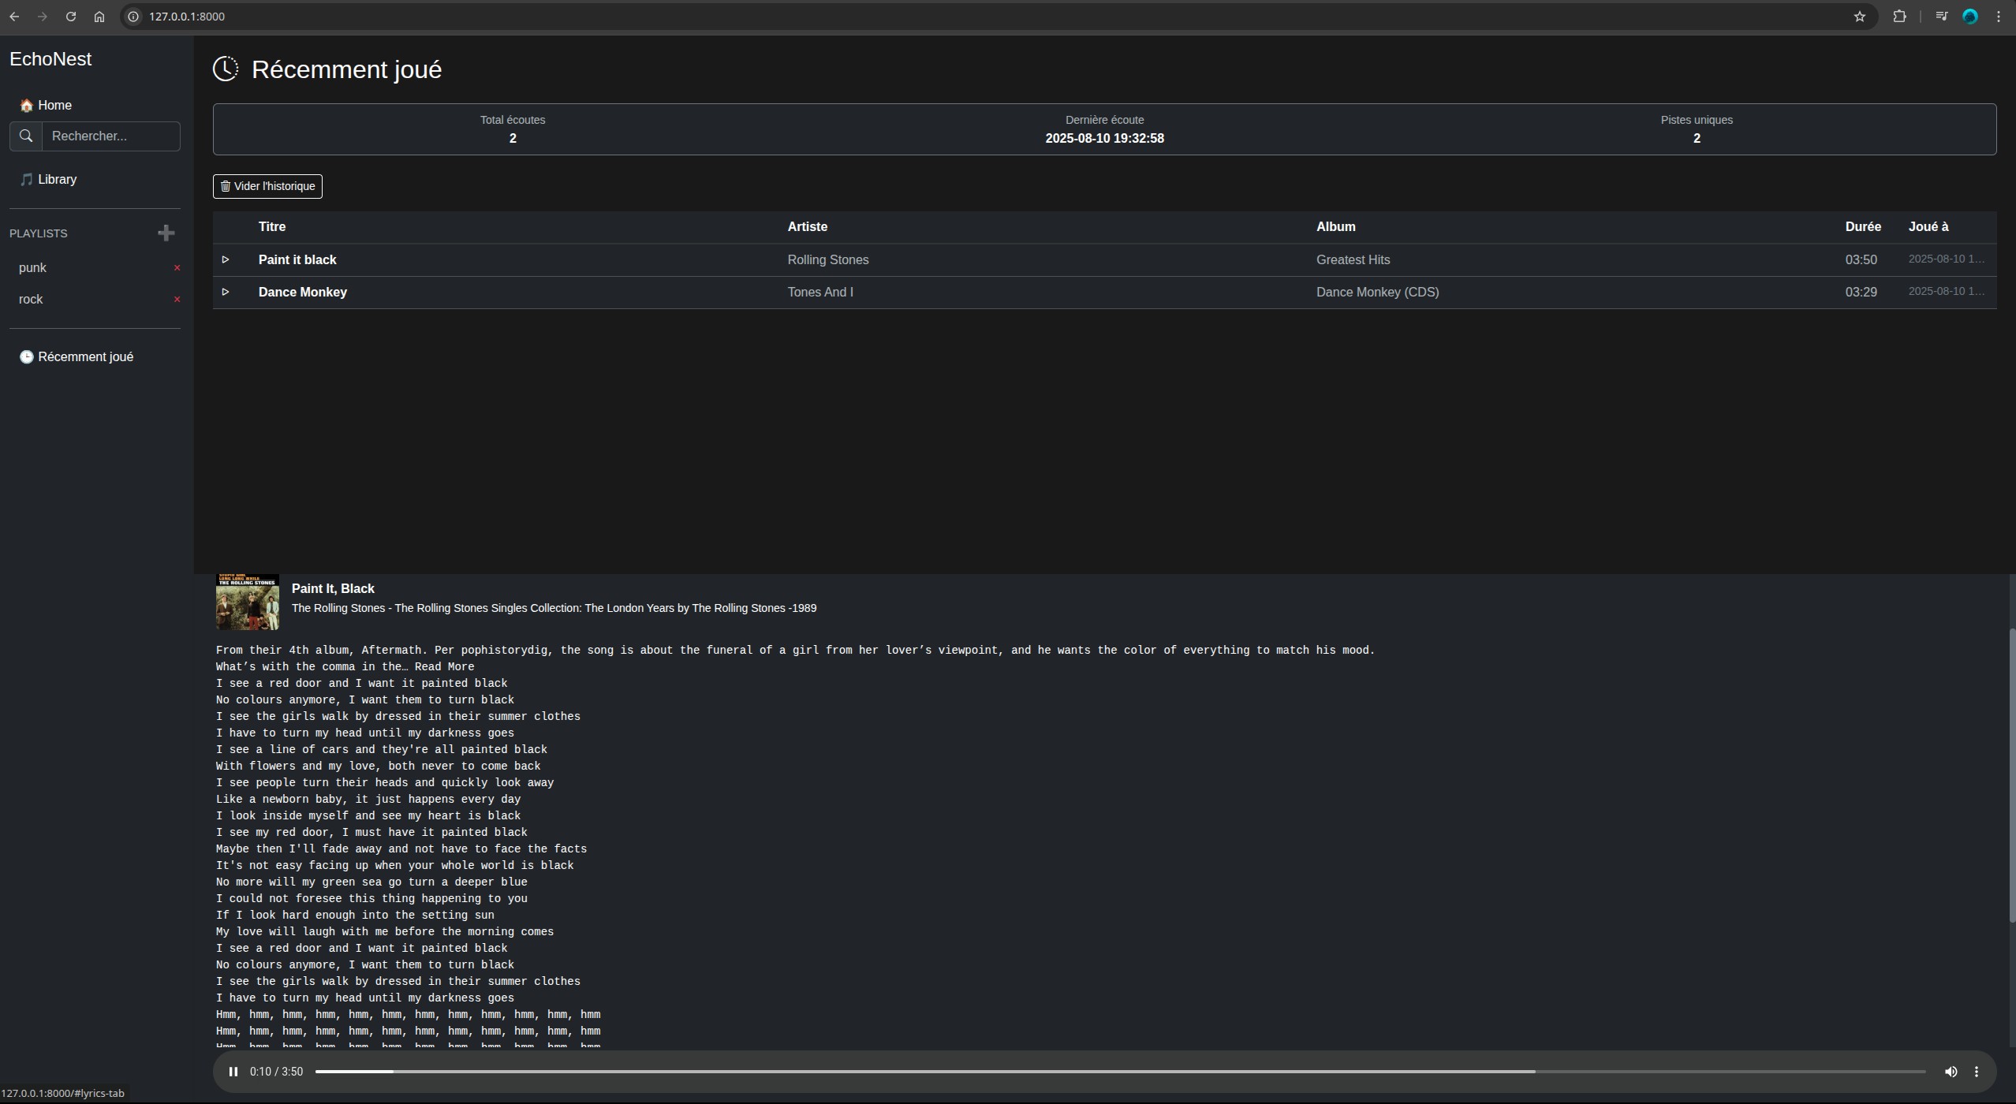
Task: Click the browser back arrow
Action: coord(14,17)
